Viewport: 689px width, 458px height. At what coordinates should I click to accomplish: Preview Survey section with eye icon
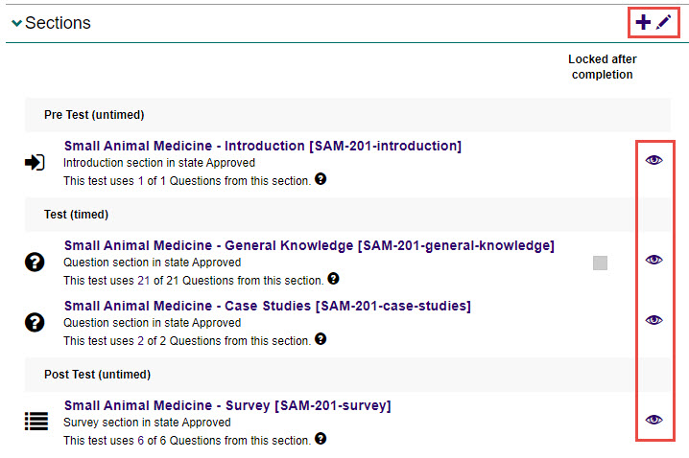654,420
